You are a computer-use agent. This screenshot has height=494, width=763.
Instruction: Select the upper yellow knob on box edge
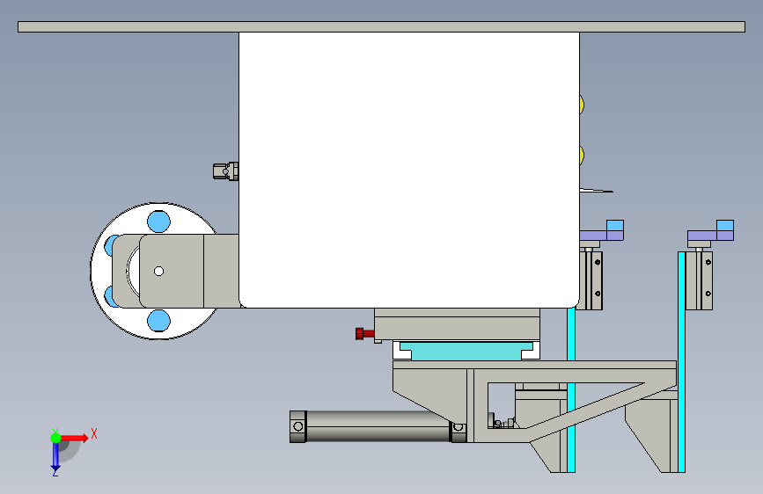tap(582, 105)
